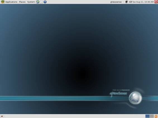Image resolution: width=158 pixels, height=118 pixels.
Task: Open the help question mark launcher
Action: [45, 2]
